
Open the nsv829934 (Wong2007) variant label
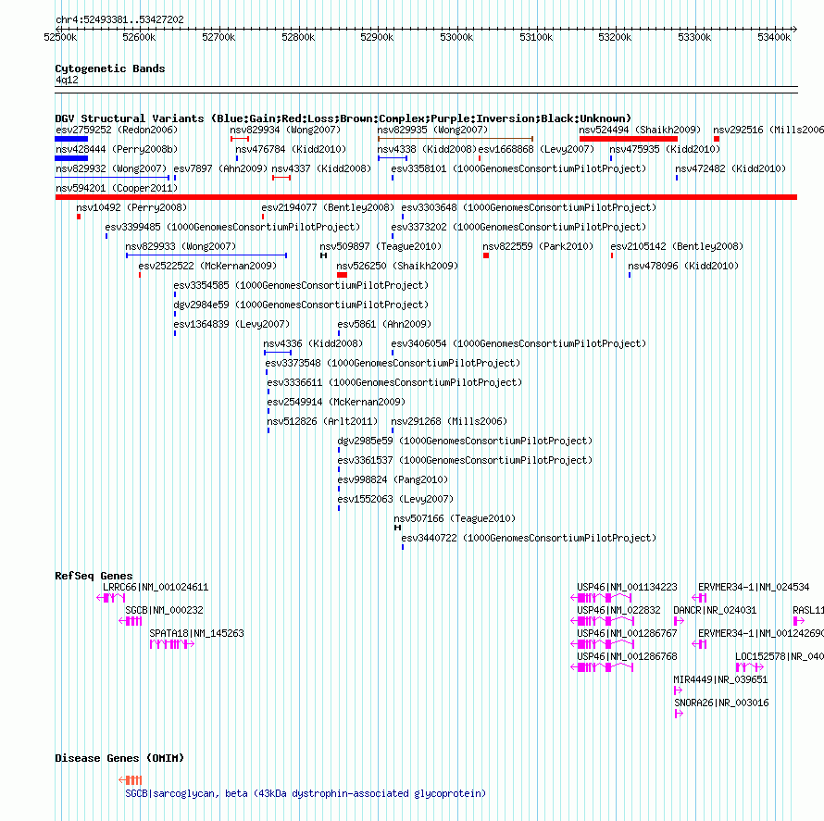285,130
